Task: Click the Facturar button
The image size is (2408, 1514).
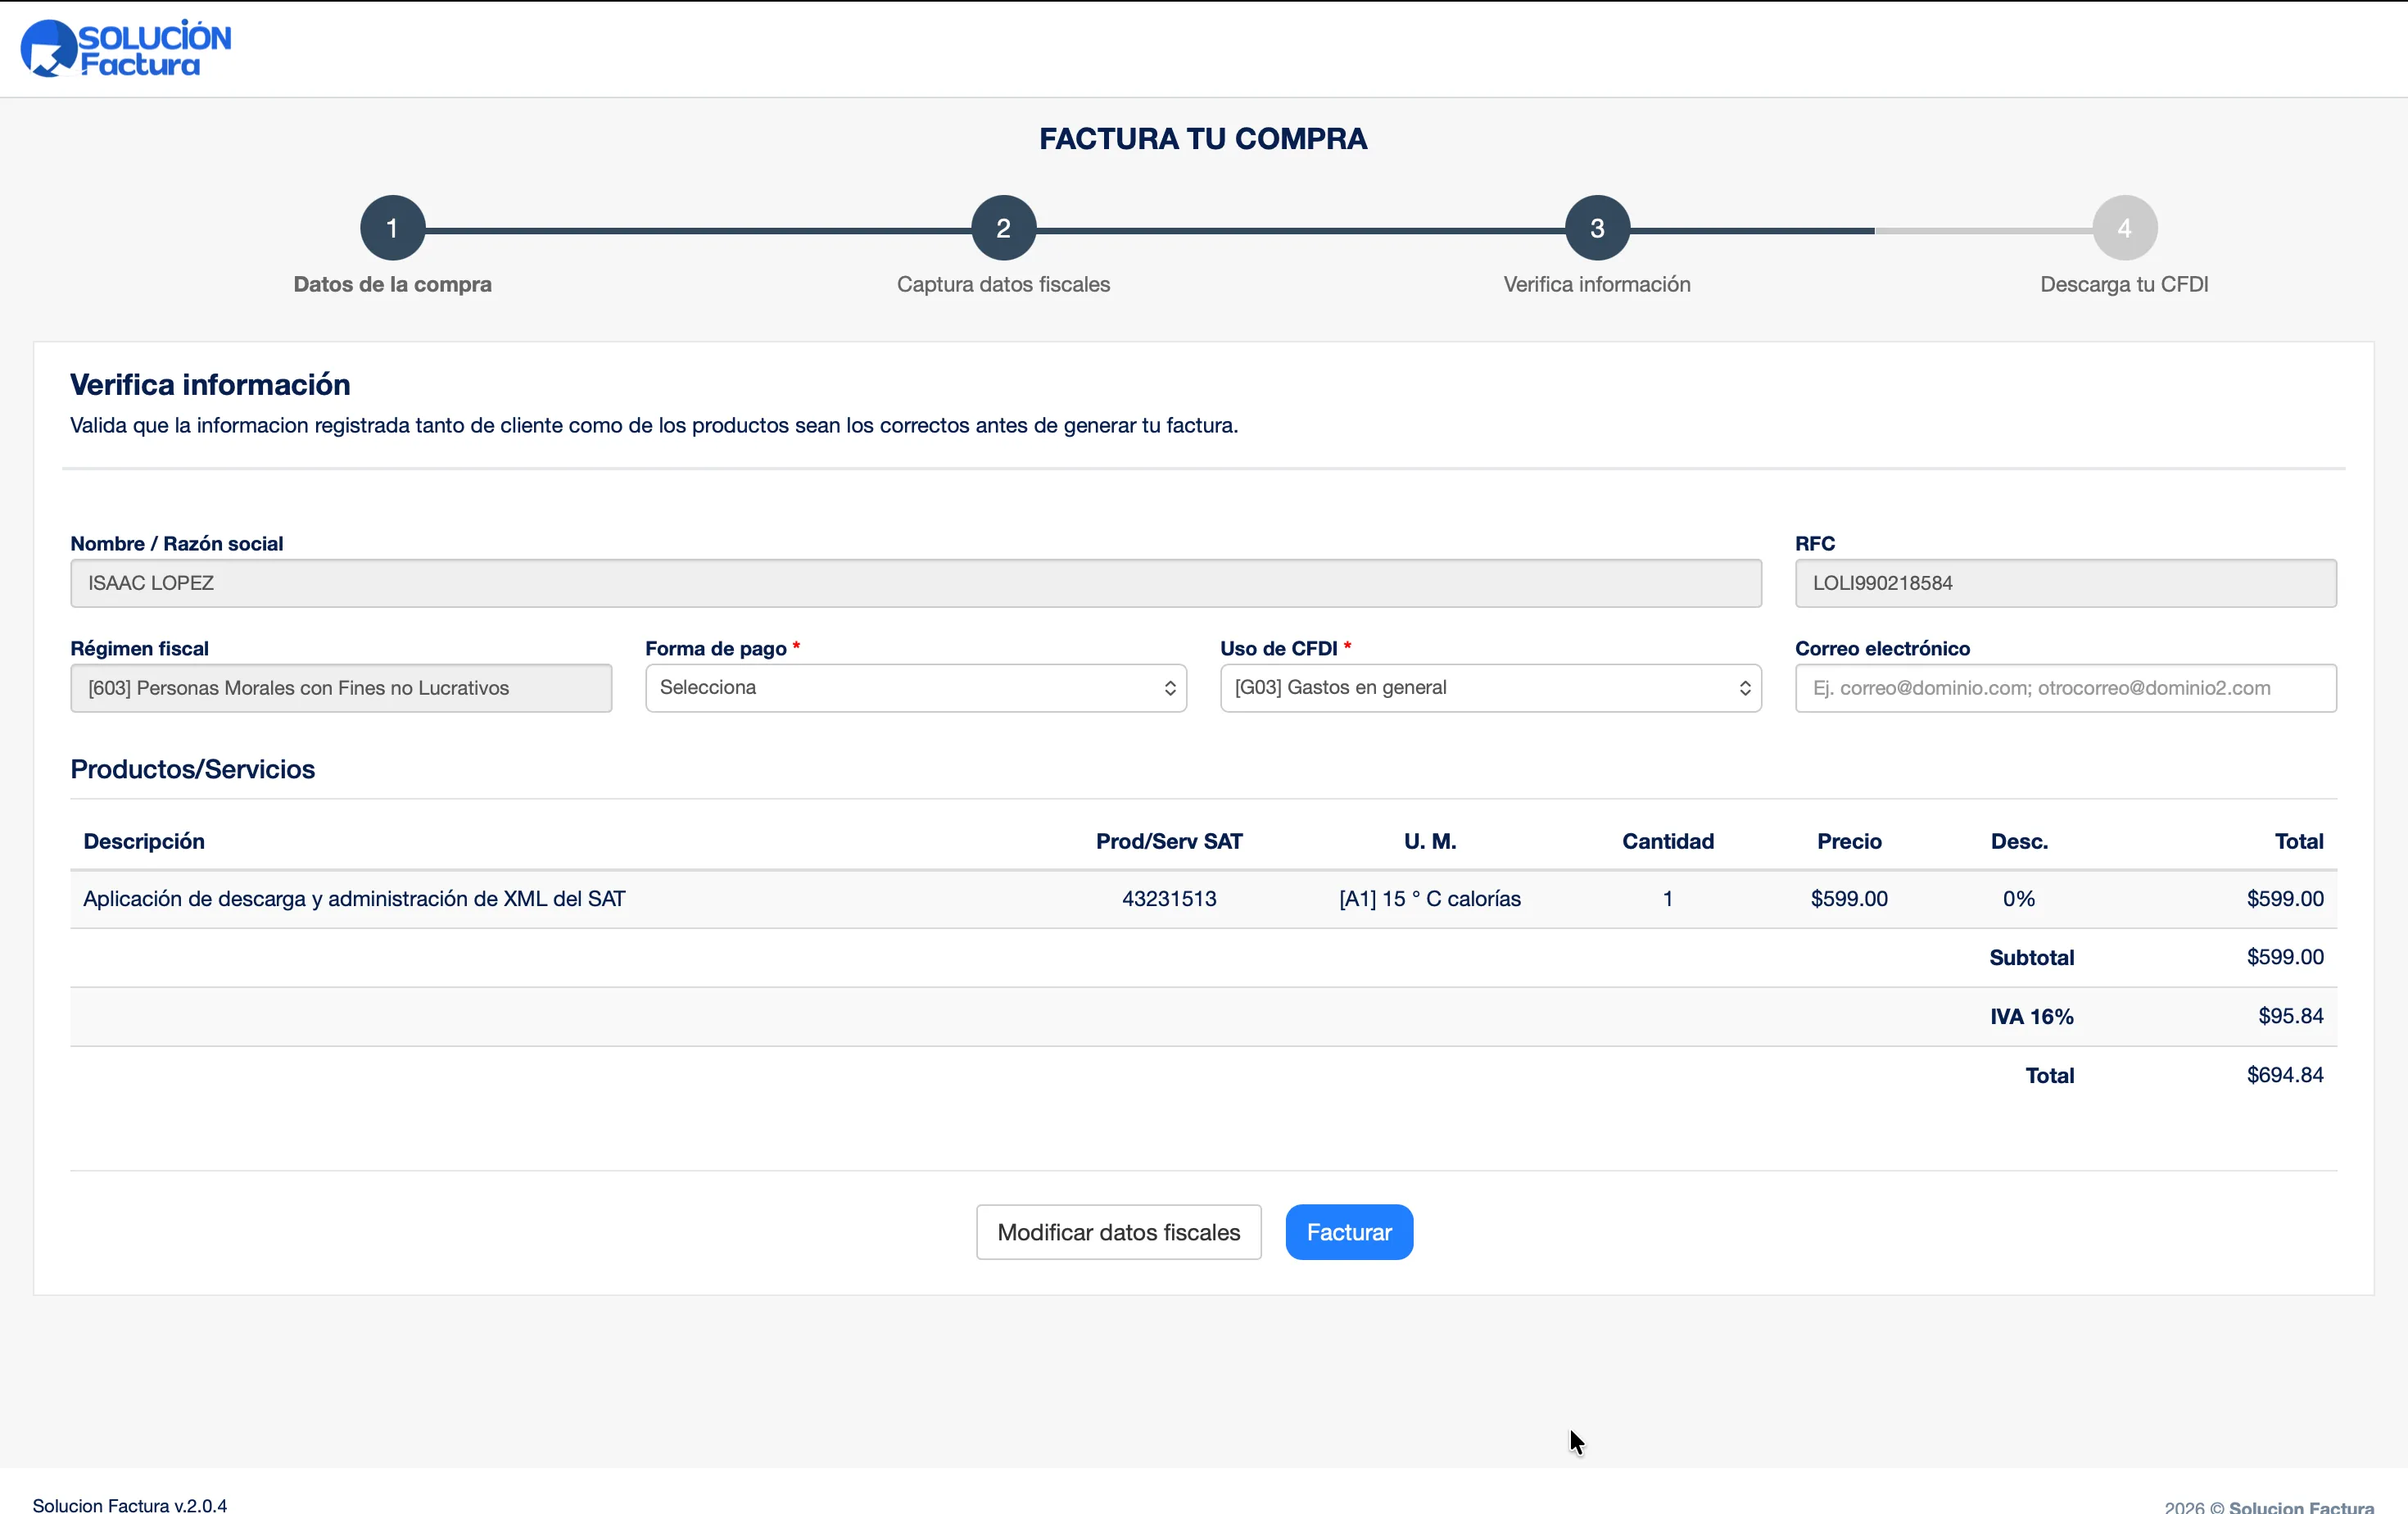Action: click(1349, 1232)
